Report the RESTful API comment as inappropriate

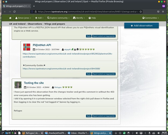click(104, 36)
